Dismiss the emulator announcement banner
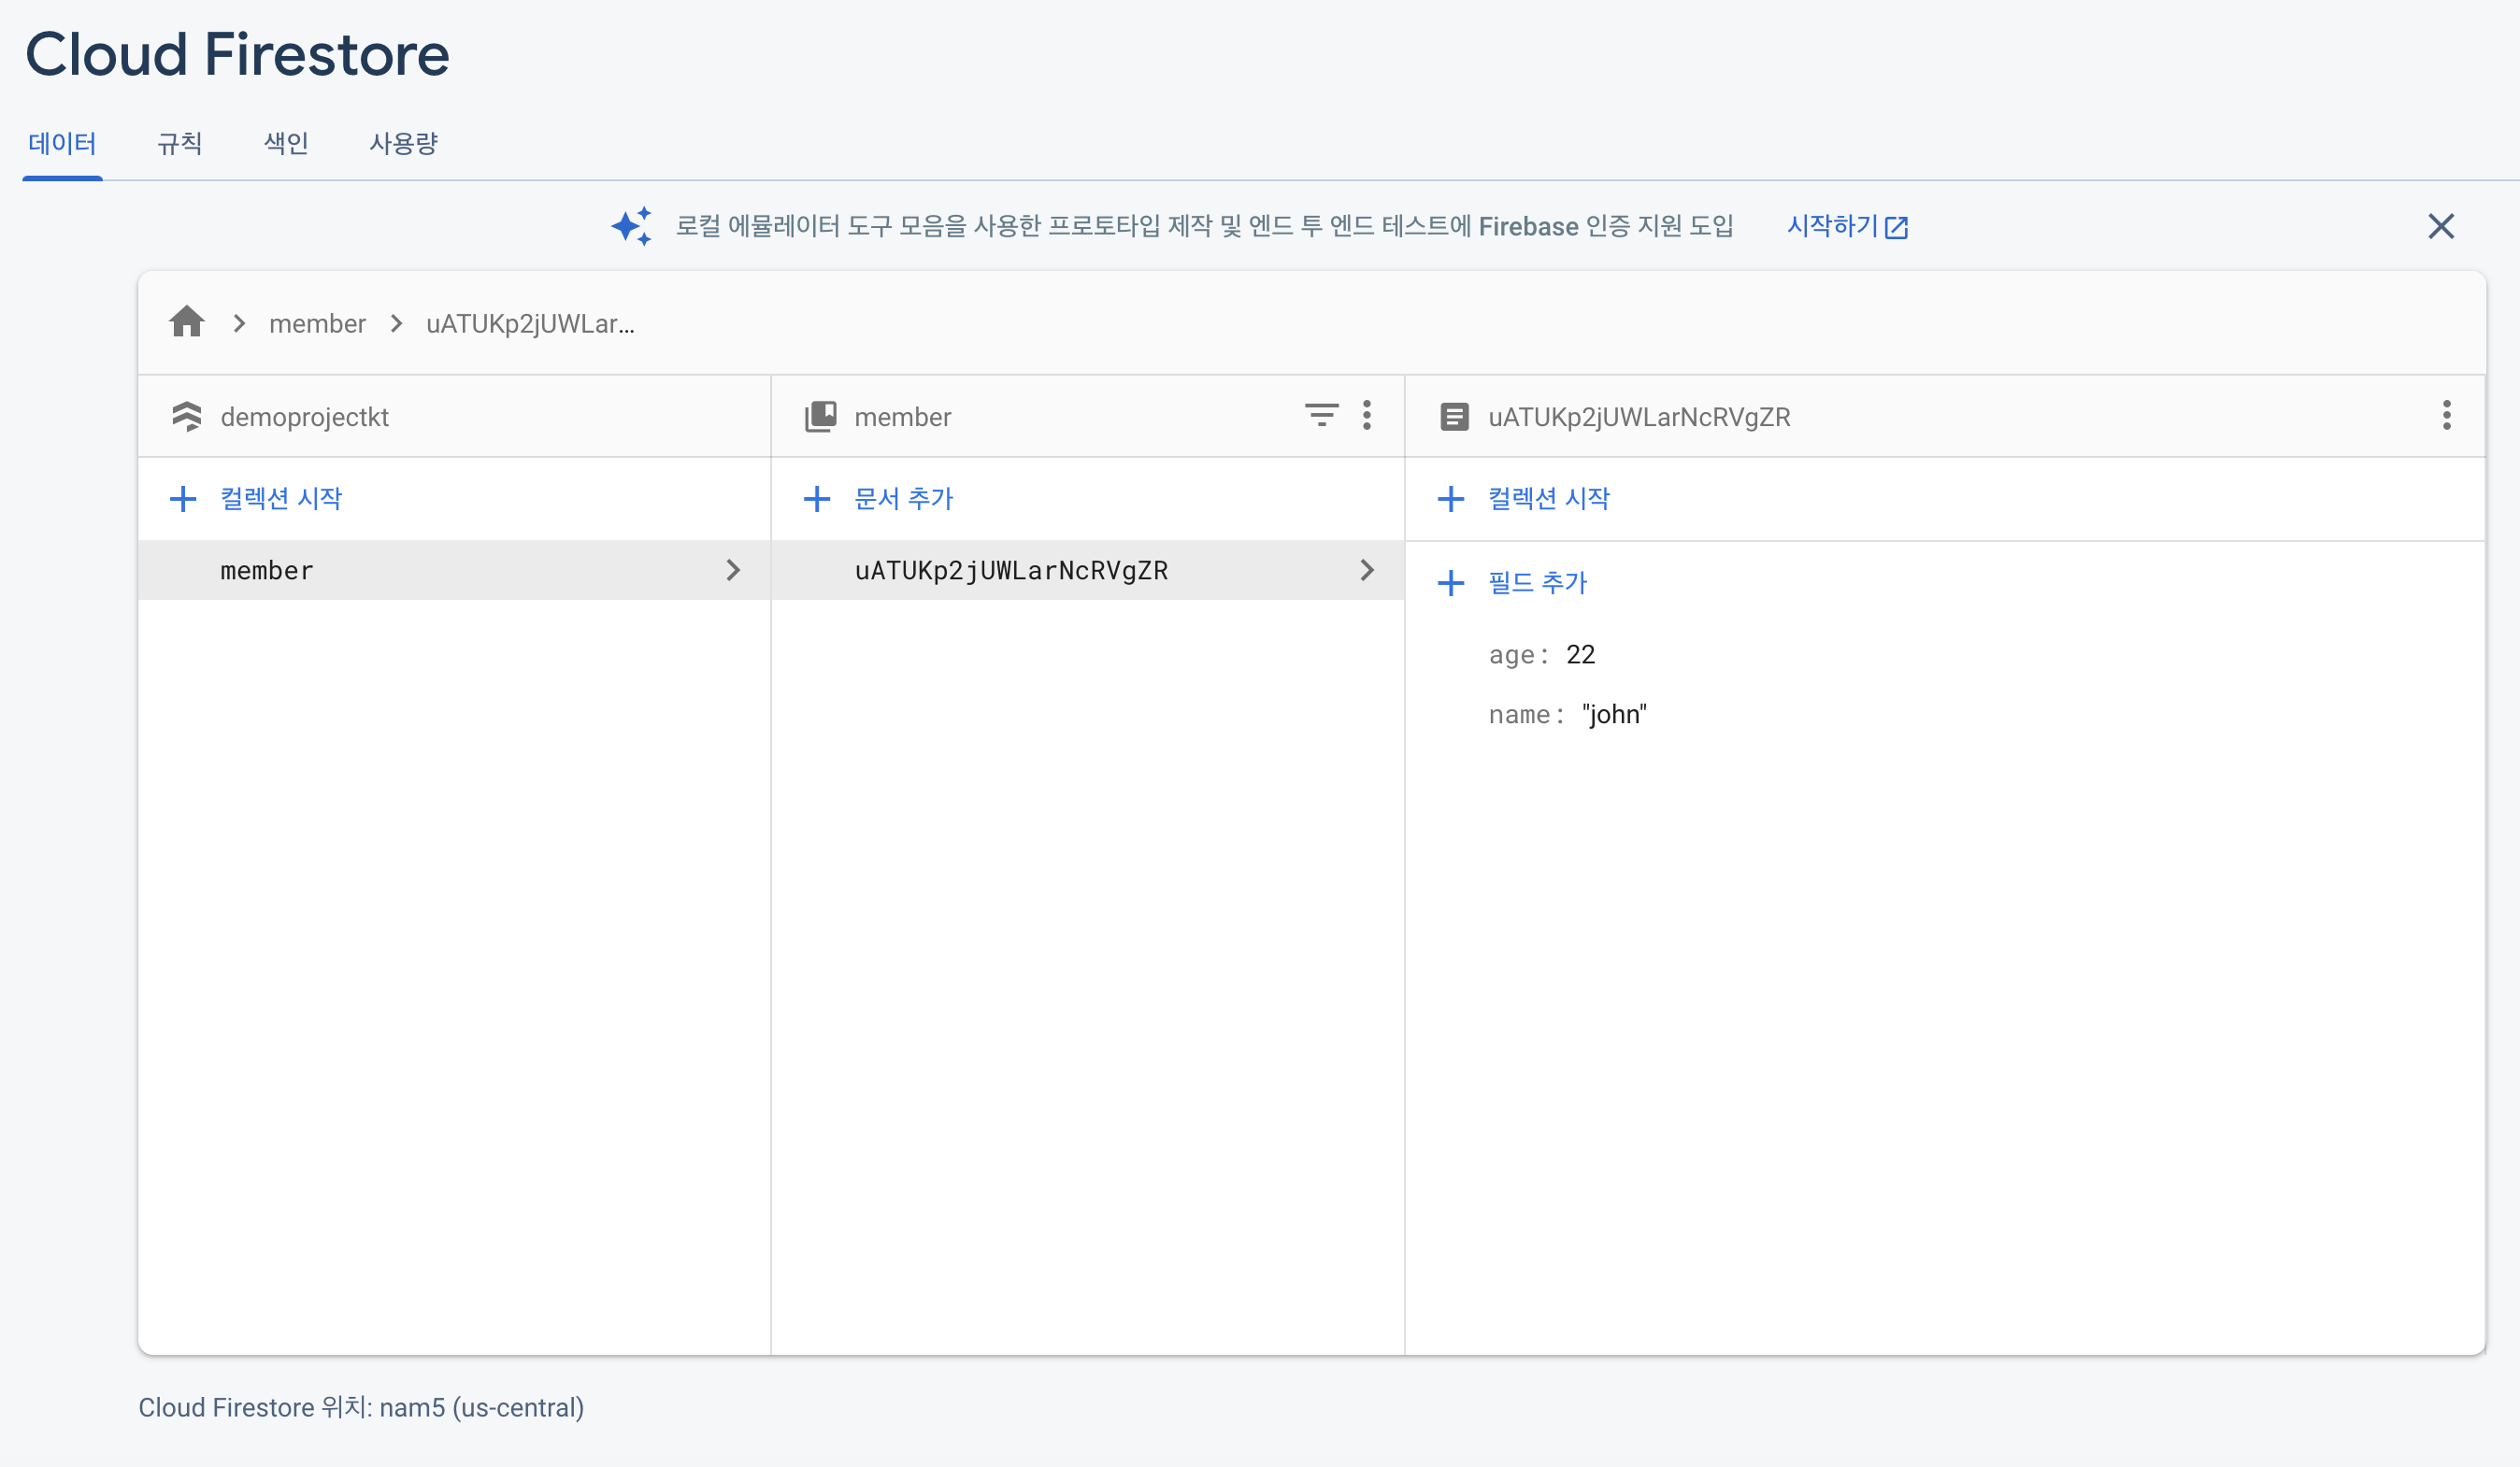Screen dimensions: 2520x1467 click(x=2440, y=227)
